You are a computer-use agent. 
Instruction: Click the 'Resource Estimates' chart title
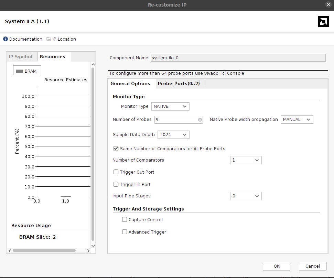click(66, 80)
